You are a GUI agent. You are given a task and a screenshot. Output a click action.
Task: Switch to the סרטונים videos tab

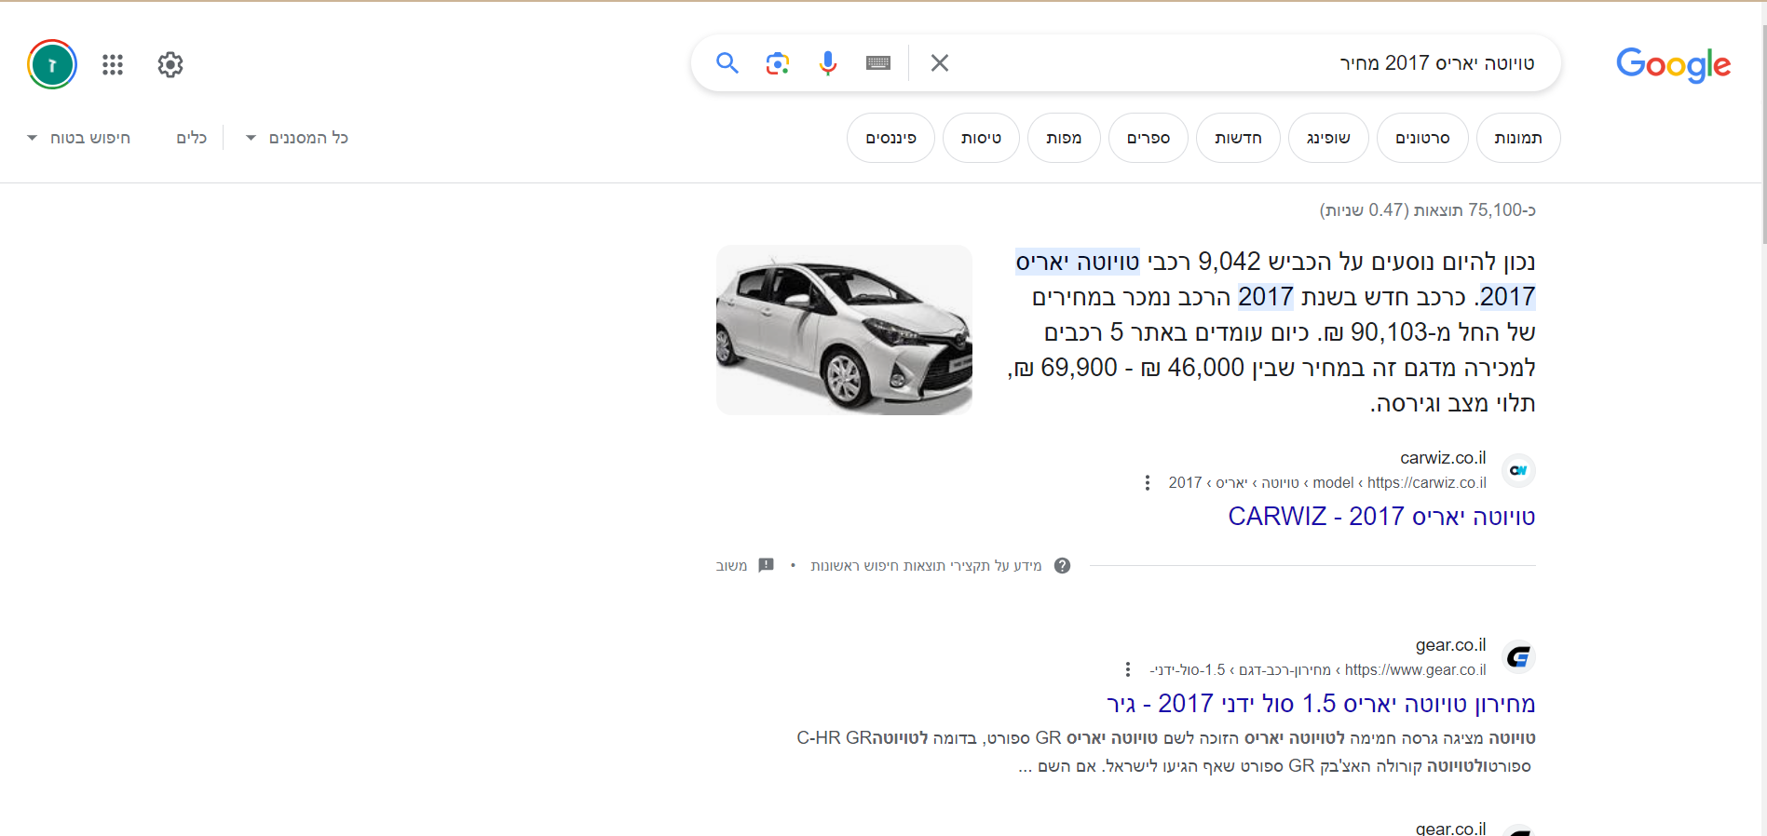click(1421, 138)
